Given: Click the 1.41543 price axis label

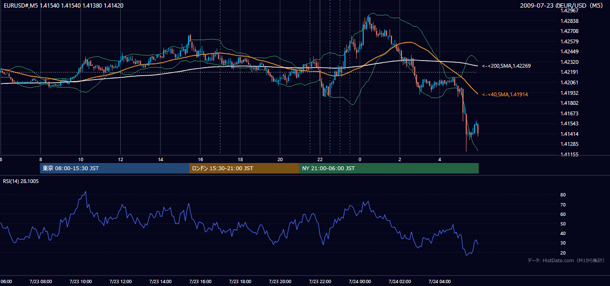Looking at the screenshot, I should pyautogui.click(x=570, y=123).
